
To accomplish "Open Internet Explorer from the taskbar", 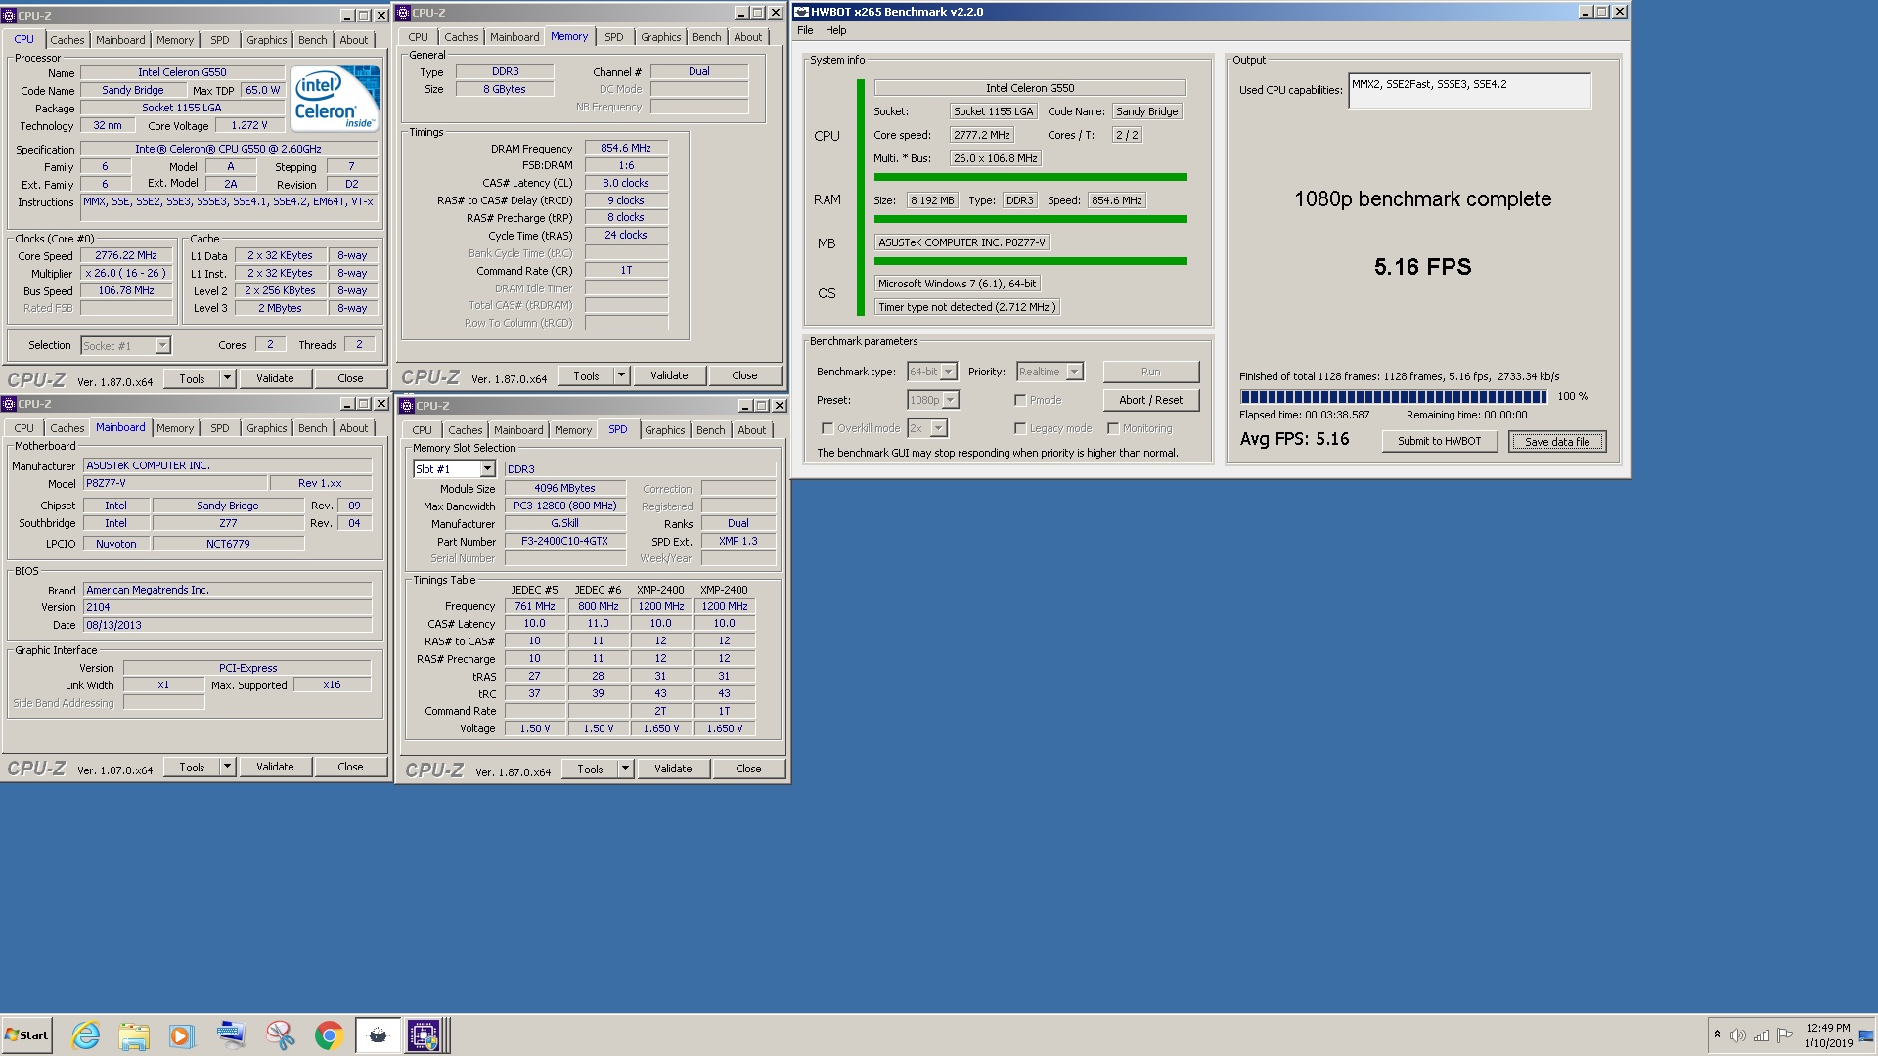I will click(x=86, y=1035).
